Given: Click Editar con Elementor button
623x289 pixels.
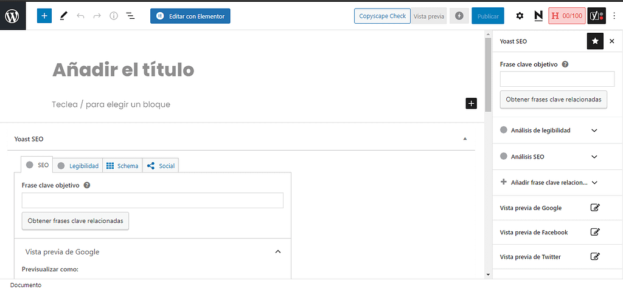Looking at the screenshot, I should pos(190,16).
